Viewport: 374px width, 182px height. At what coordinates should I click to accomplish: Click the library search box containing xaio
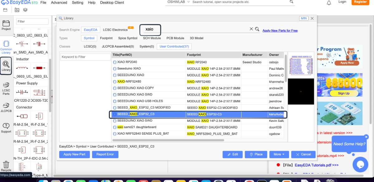pos(150,30)
